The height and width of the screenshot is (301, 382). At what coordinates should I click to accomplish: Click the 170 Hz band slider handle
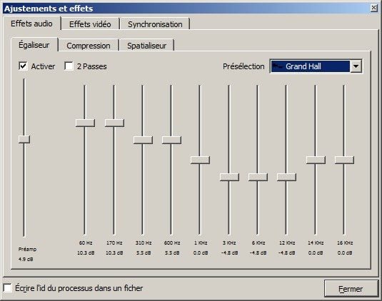[114, 123]
